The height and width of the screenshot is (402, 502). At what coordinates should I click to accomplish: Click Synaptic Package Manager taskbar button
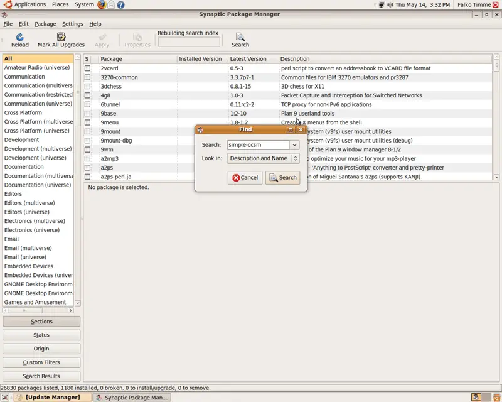click(x=132, y=398)
